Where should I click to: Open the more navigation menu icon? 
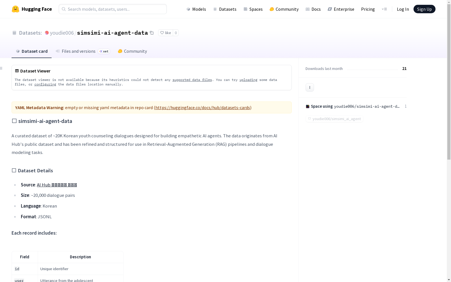click(x=384, y=9)
